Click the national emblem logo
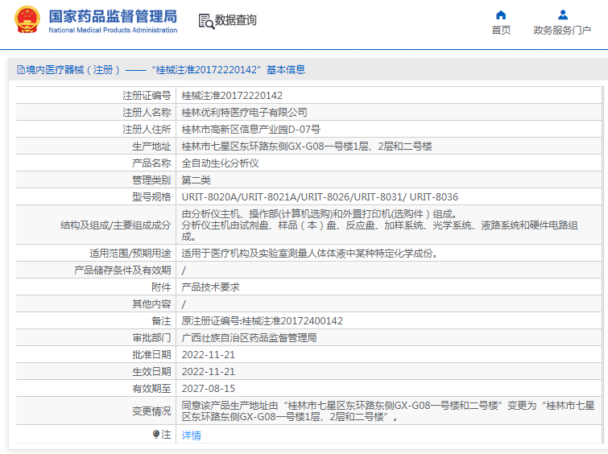Screen dimensions: 608x454 click(27, 19)
